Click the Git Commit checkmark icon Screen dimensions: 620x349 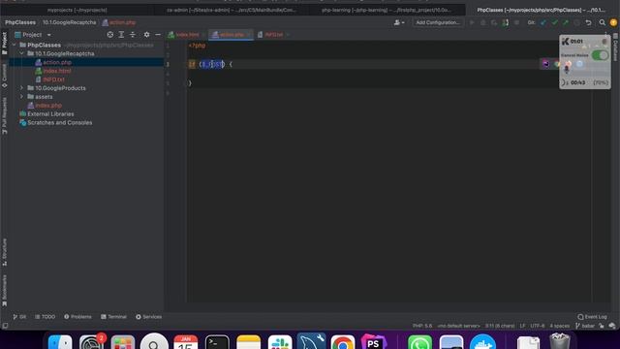coord(554,22)
